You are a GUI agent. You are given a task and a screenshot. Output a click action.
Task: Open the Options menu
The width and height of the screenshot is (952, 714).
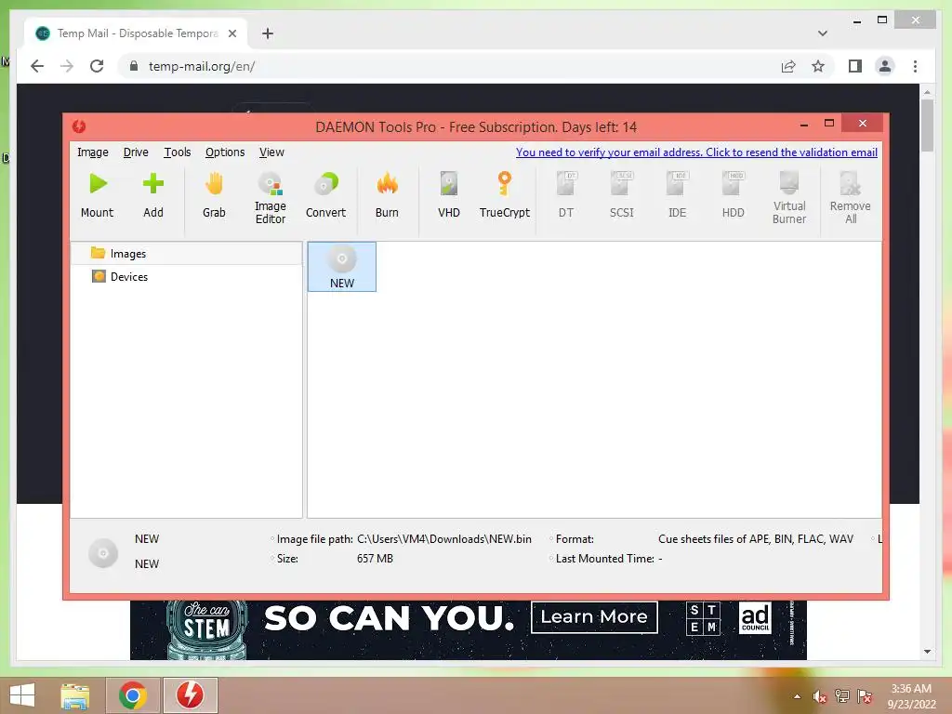[x=225, y=152]
